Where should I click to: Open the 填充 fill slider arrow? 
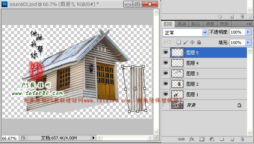[x=248, y=43]
